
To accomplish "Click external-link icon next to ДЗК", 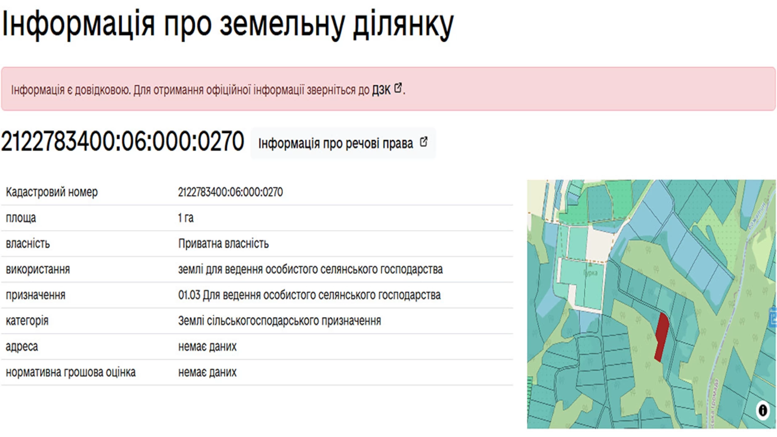I will click(398, 88).
